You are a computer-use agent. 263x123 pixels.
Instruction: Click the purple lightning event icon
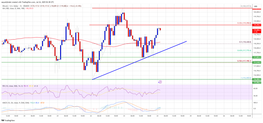[160, 82]
